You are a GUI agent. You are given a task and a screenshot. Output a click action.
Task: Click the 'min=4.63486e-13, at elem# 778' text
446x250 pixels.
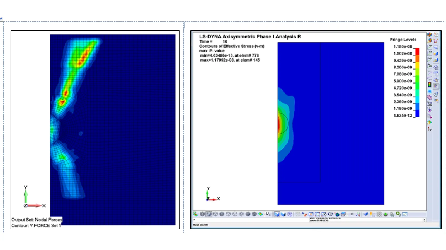(x=229, y=55)
